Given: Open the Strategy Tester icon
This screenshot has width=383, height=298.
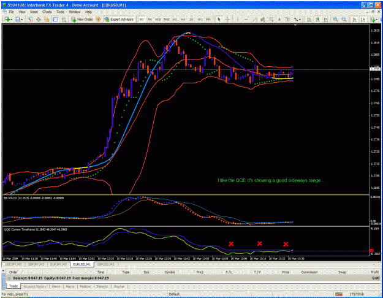Looking at the screenshot, I should 64,19.
